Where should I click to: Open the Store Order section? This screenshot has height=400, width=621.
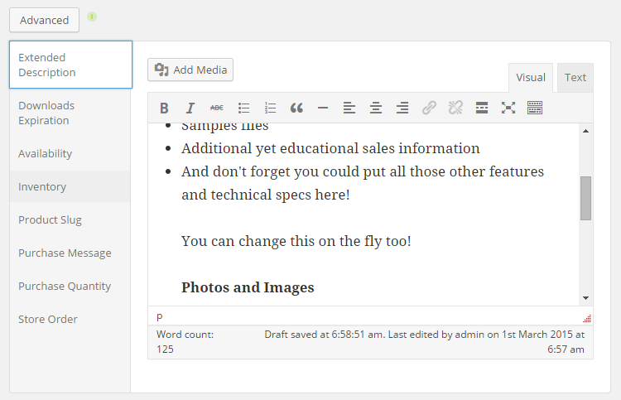click(x=70, y=319)
